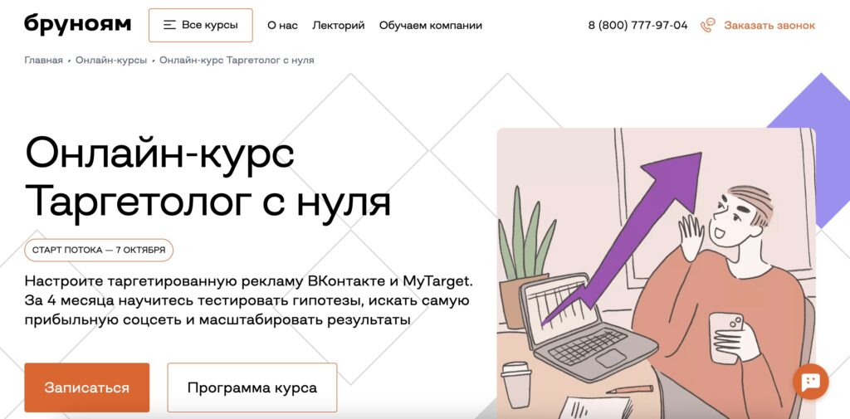Click the purple arrow in illustration
The image size is (850, 419).
tap(623, 238)
